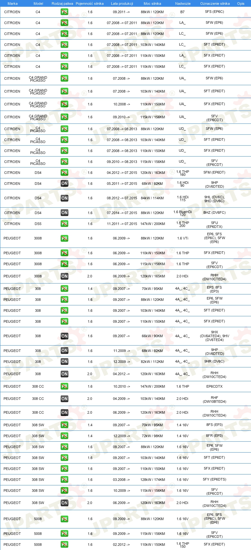Click the engine code 5FS (EP6C)
This screenshot has height=550, width=251.
pos(214,12)
